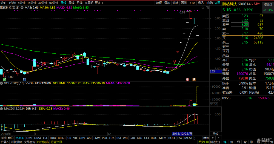Screen dimensions: 274x144
Task: Click the 日线 label at bottom right
Action: 215,134
